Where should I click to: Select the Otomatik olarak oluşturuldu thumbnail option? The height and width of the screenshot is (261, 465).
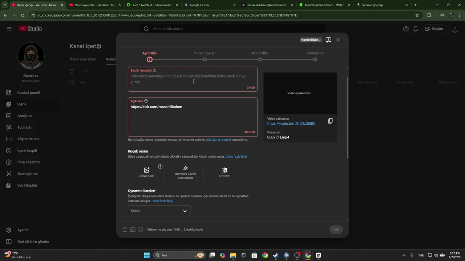click(x=185, y=172)
